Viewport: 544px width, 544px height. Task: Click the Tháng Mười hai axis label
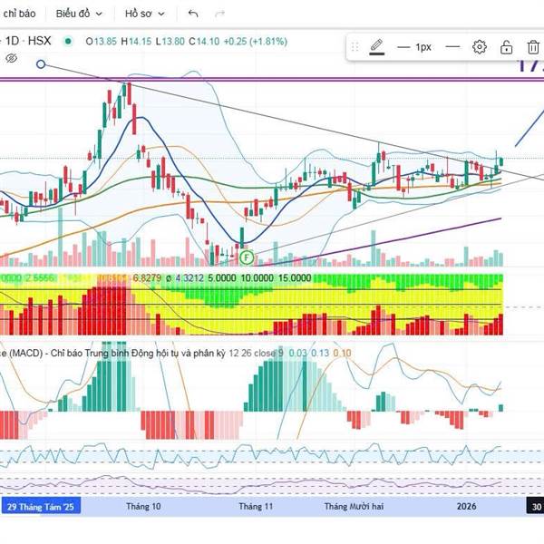tap(354, 507)
